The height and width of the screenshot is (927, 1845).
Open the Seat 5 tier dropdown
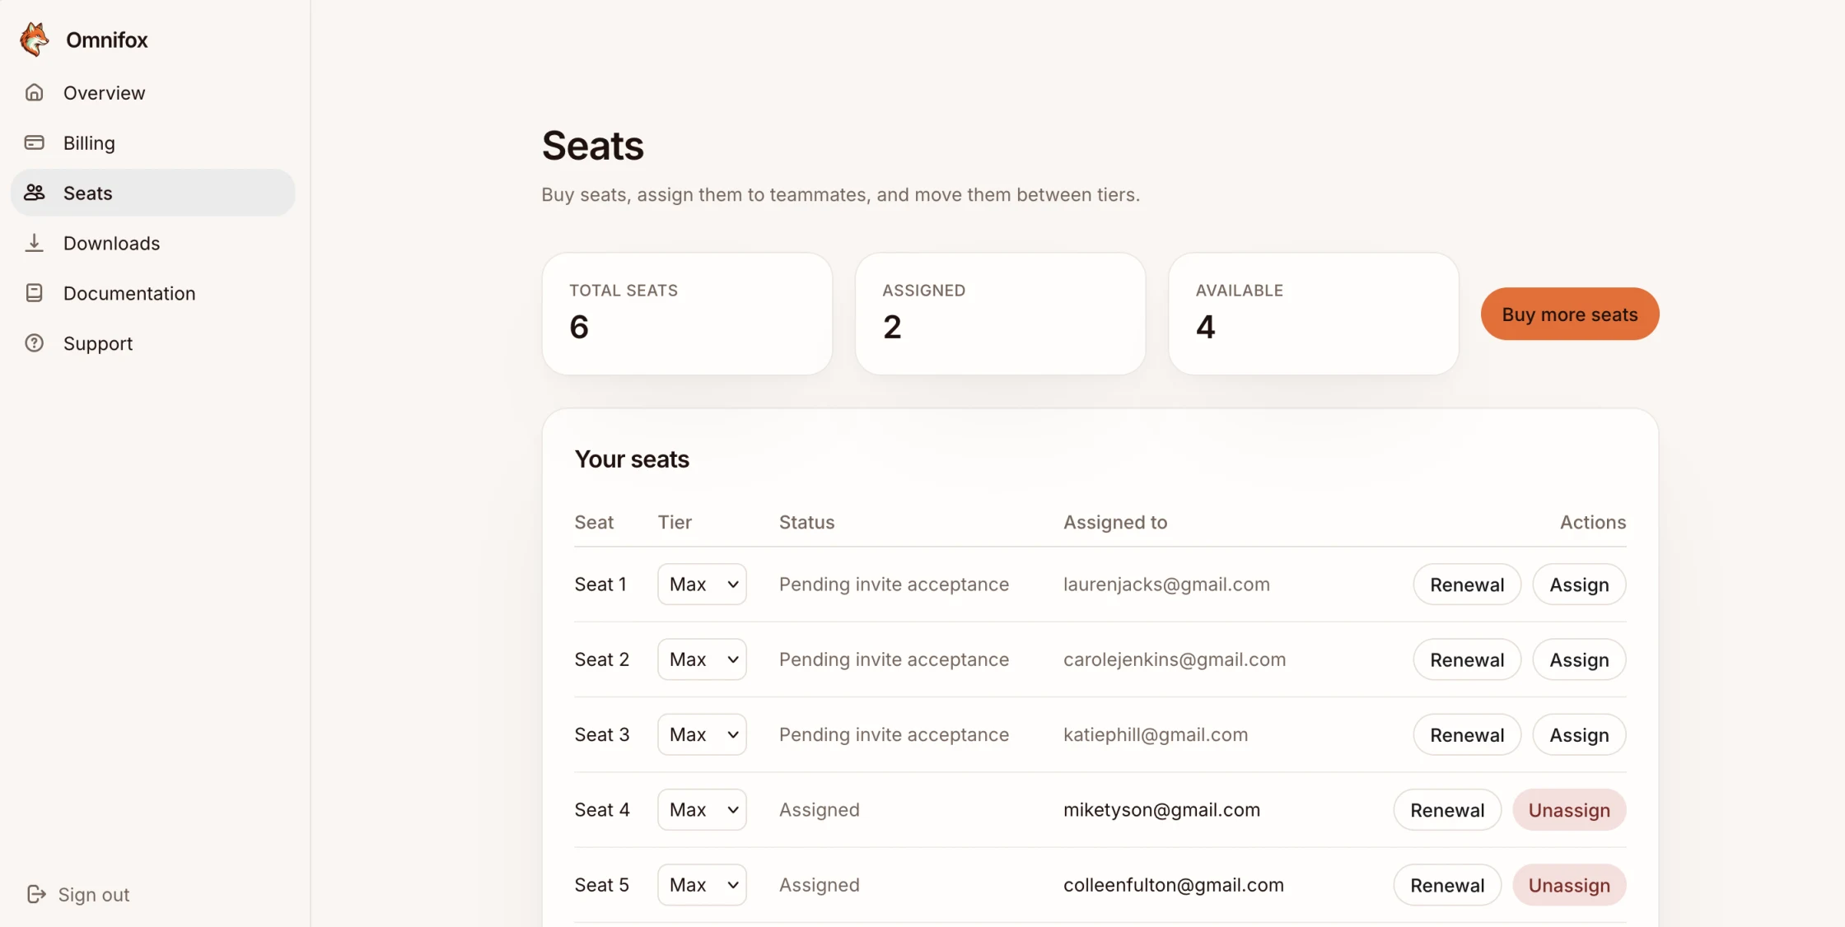click(702, 884)
